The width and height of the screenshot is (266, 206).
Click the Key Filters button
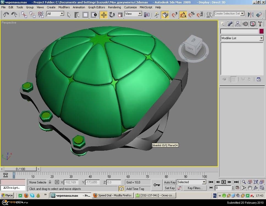(x=195, y=188)
